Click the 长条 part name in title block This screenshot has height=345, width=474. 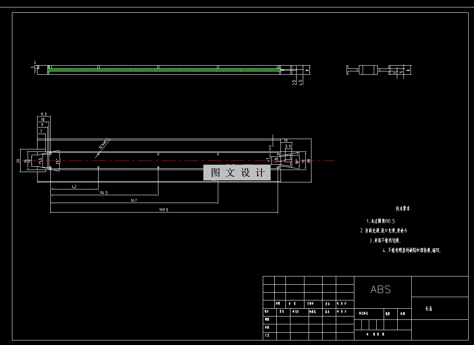click(x=429, y=309)
